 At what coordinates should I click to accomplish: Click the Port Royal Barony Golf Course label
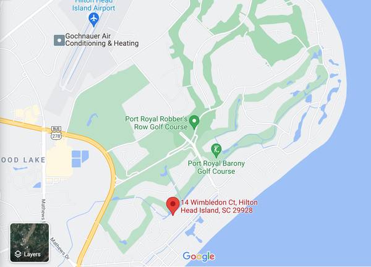click(x=216, y=167)
